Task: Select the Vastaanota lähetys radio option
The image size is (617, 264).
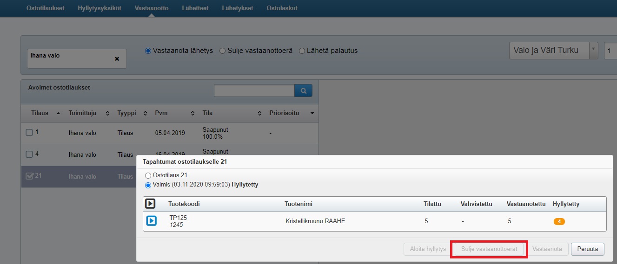Action: [148, 51]
